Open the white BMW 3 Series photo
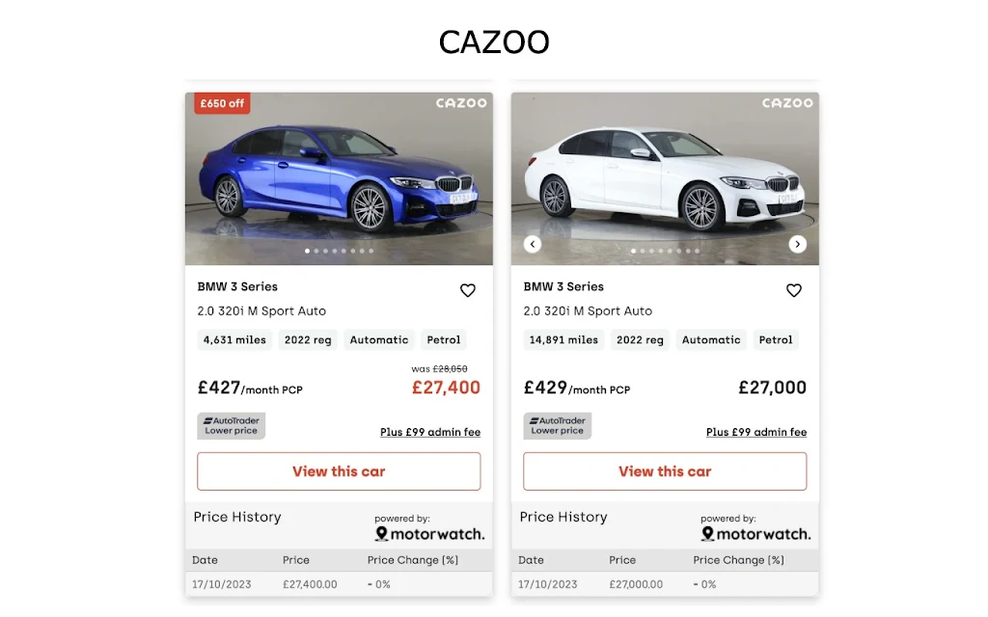Screen dimensions: 988x617 pos(665,178)
